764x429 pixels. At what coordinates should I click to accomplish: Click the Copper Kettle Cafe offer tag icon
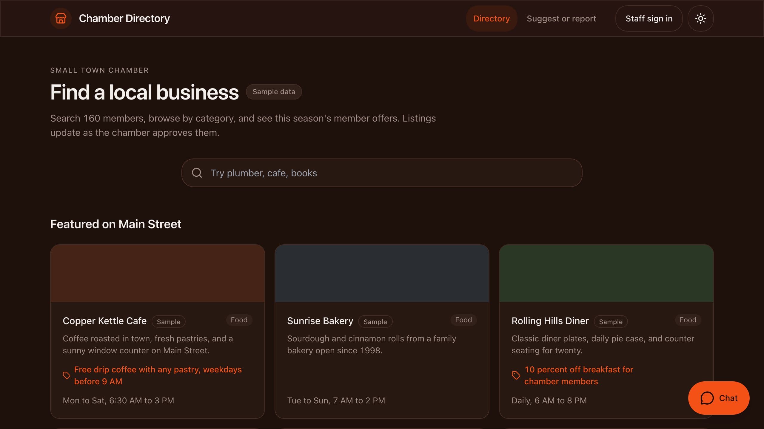tap(67, 375)
